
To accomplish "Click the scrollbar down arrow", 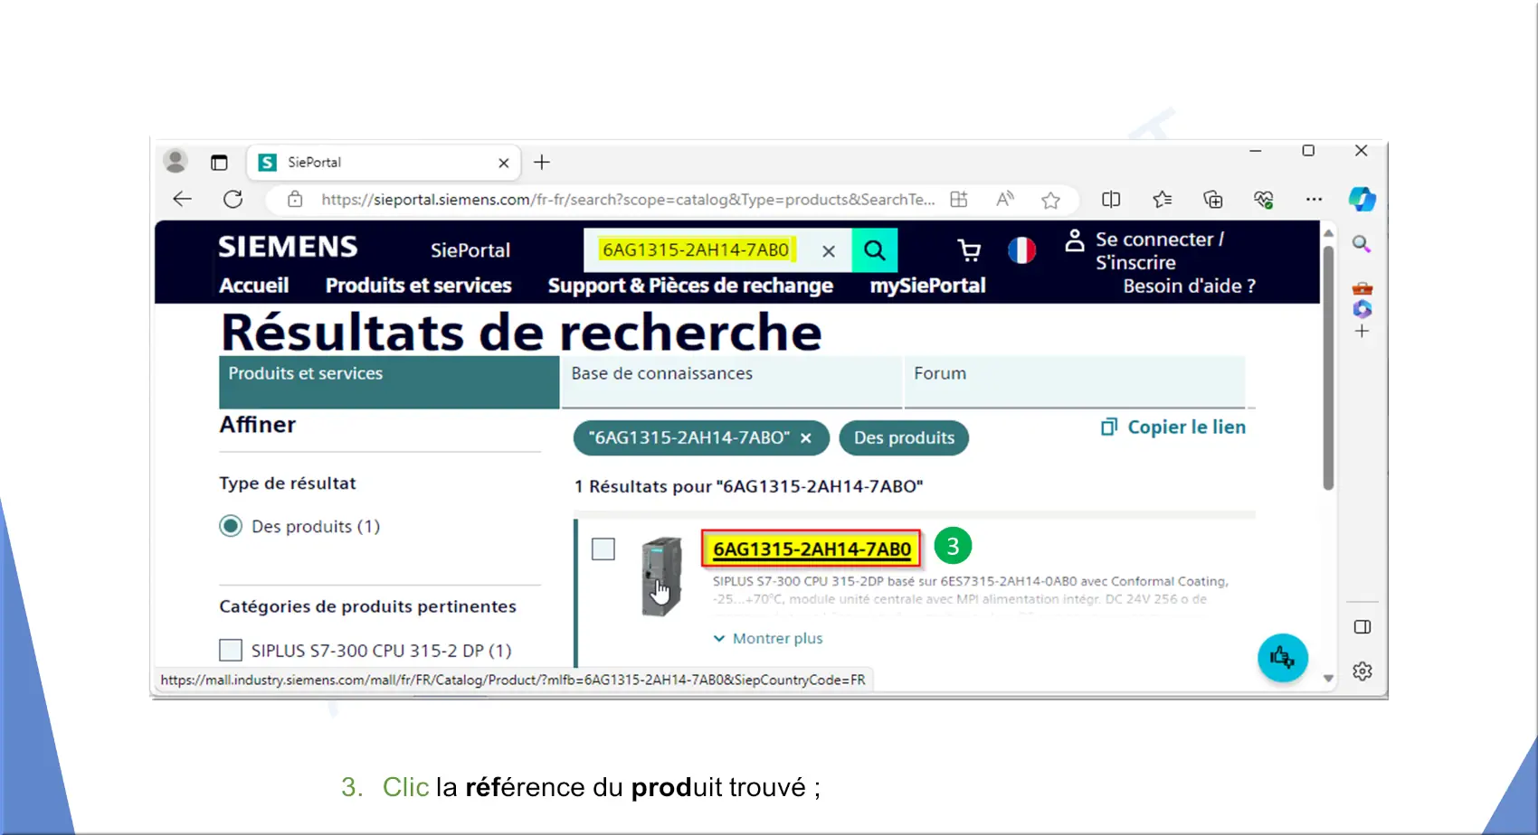I will click(1328, 678).
